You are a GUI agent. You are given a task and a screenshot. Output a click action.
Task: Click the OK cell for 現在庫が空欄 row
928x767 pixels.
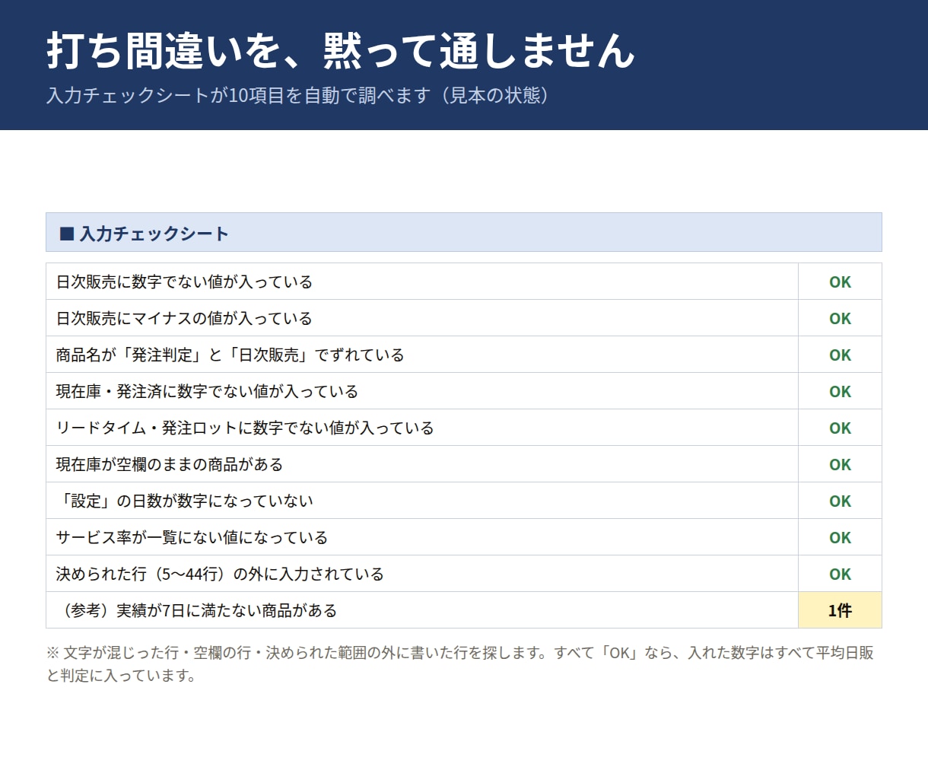(x=840, y=464)
